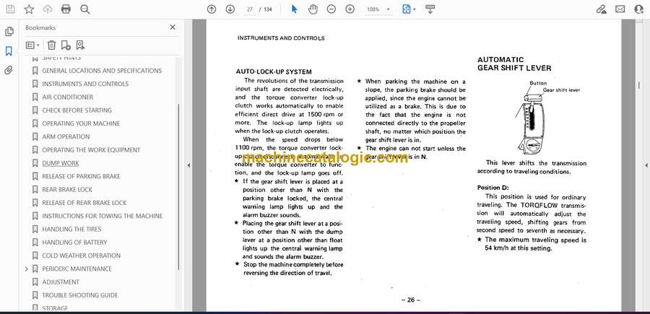Click the cloud upload icon

48,9
